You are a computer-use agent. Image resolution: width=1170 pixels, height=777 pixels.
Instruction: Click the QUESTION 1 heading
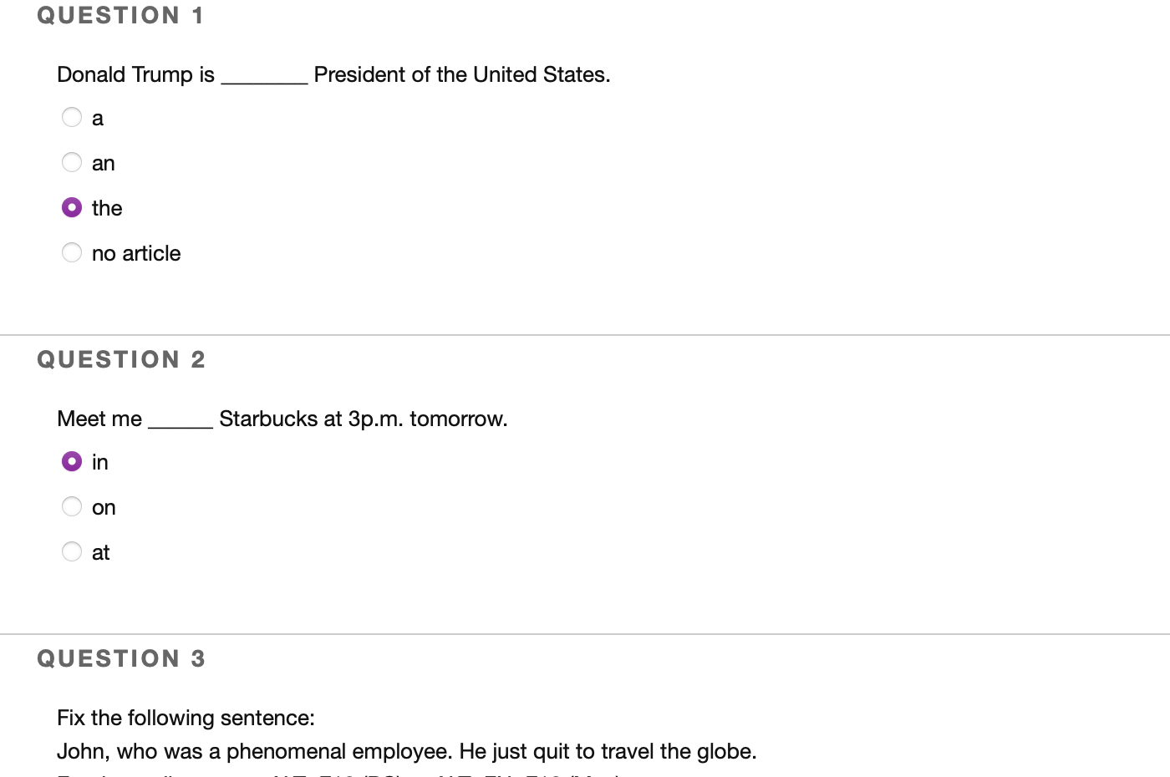pos(122,15)
